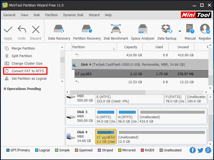This screenshot has height=160, width=214.
Task: Click the Disk 4 USB drive icon in disk map
Action: point(70,136)
